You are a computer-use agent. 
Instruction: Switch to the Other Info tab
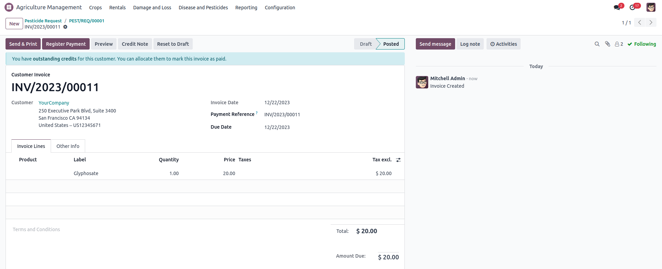[x=68, y=146]
